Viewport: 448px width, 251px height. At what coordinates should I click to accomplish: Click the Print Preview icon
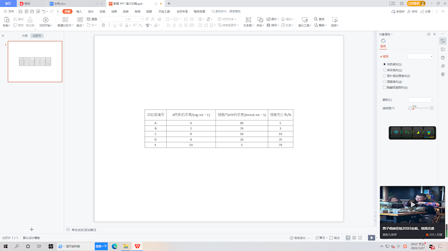tap(38, 12)
